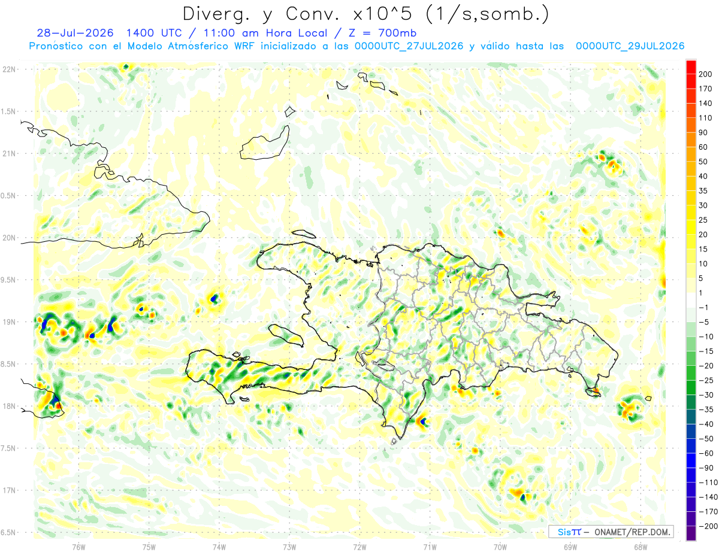The height and width of the screenshot is (555, 719).
Task: Click the negative '-25' color scale value
Action: click(x=706, y=380)
